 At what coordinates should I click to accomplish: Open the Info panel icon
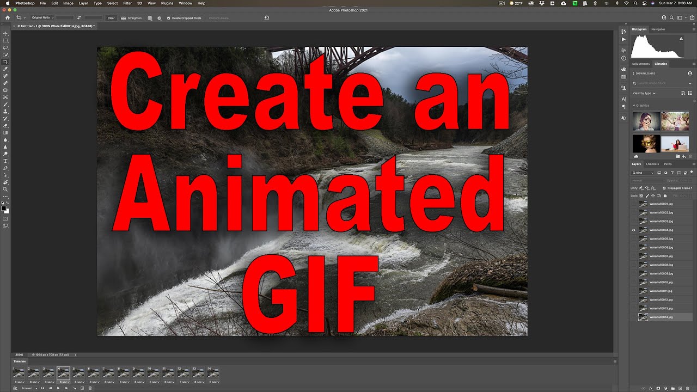pyautogui.click(x=623, y=58)
